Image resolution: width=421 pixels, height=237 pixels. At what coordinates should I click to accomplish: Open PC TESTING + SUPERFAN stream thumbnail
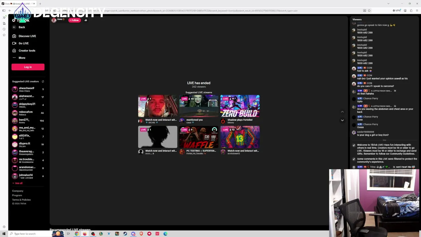(199, 137)
